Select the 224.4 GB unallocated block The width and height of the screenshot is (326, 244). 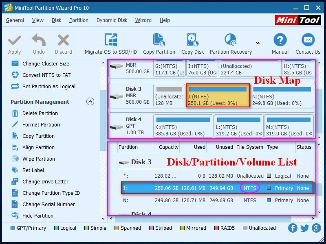pyautogui.click(x=250, y=68)
